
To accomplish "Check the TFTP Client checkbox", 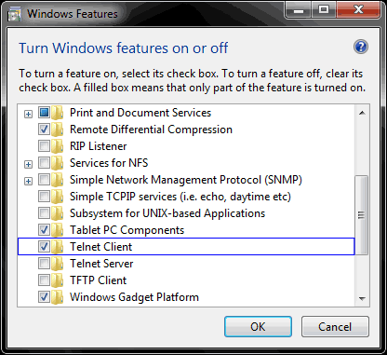I will [44, 280].
